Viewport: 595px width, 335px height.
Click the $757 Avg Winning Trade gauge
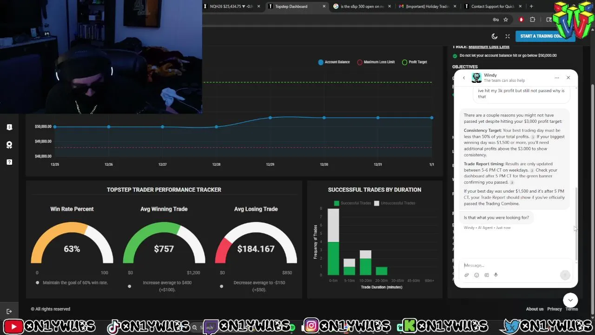click(164, 243)
